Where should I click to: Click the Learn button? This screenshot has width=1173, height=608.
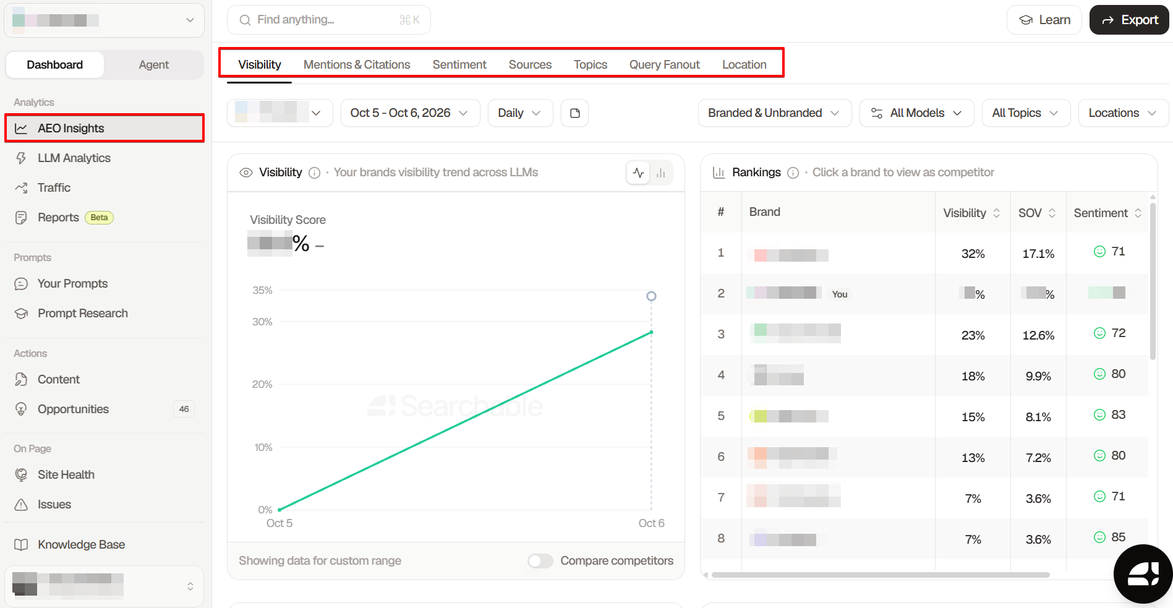point(1044,20)
